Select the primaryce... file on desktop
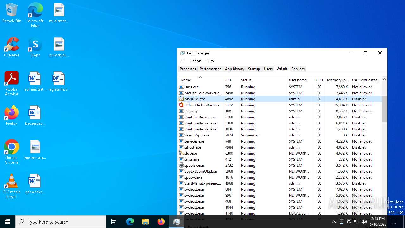Viewport: 405px width, 228px height. click(59, 47)
